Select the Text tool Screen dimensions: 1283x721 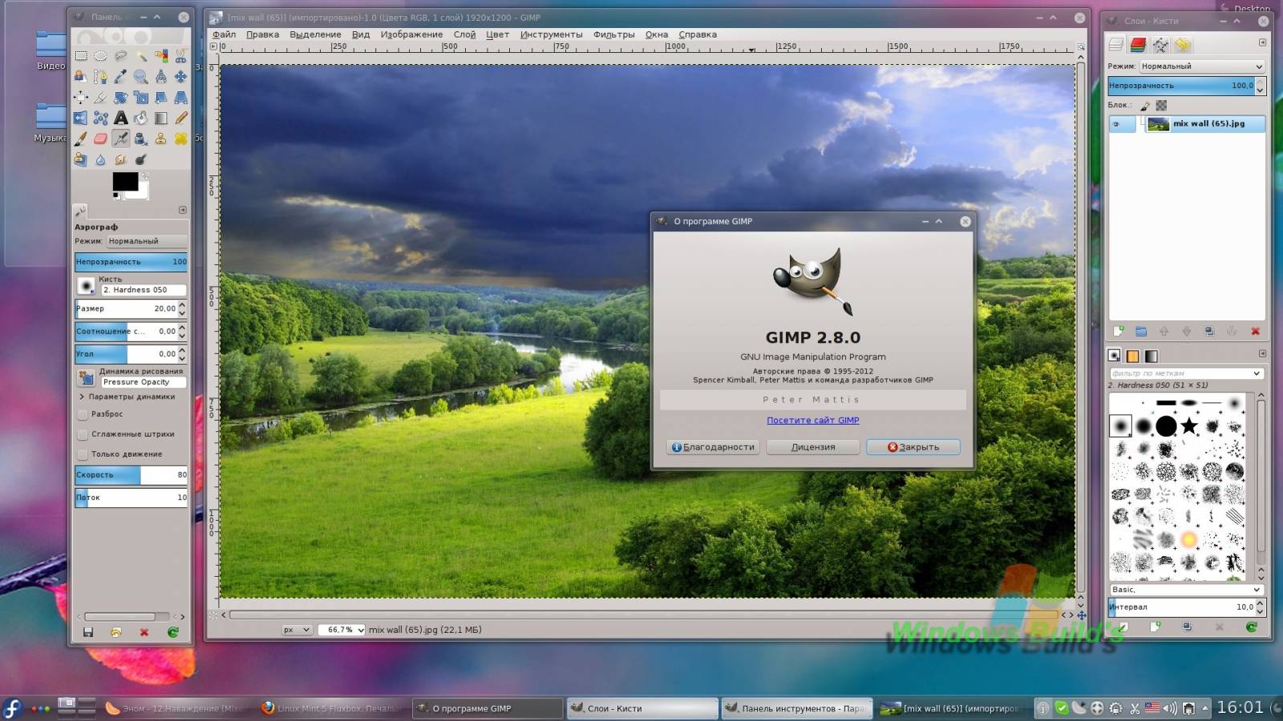click(120, 119)
